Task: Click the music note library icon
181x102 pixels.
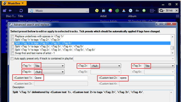Action: (31, 11)
